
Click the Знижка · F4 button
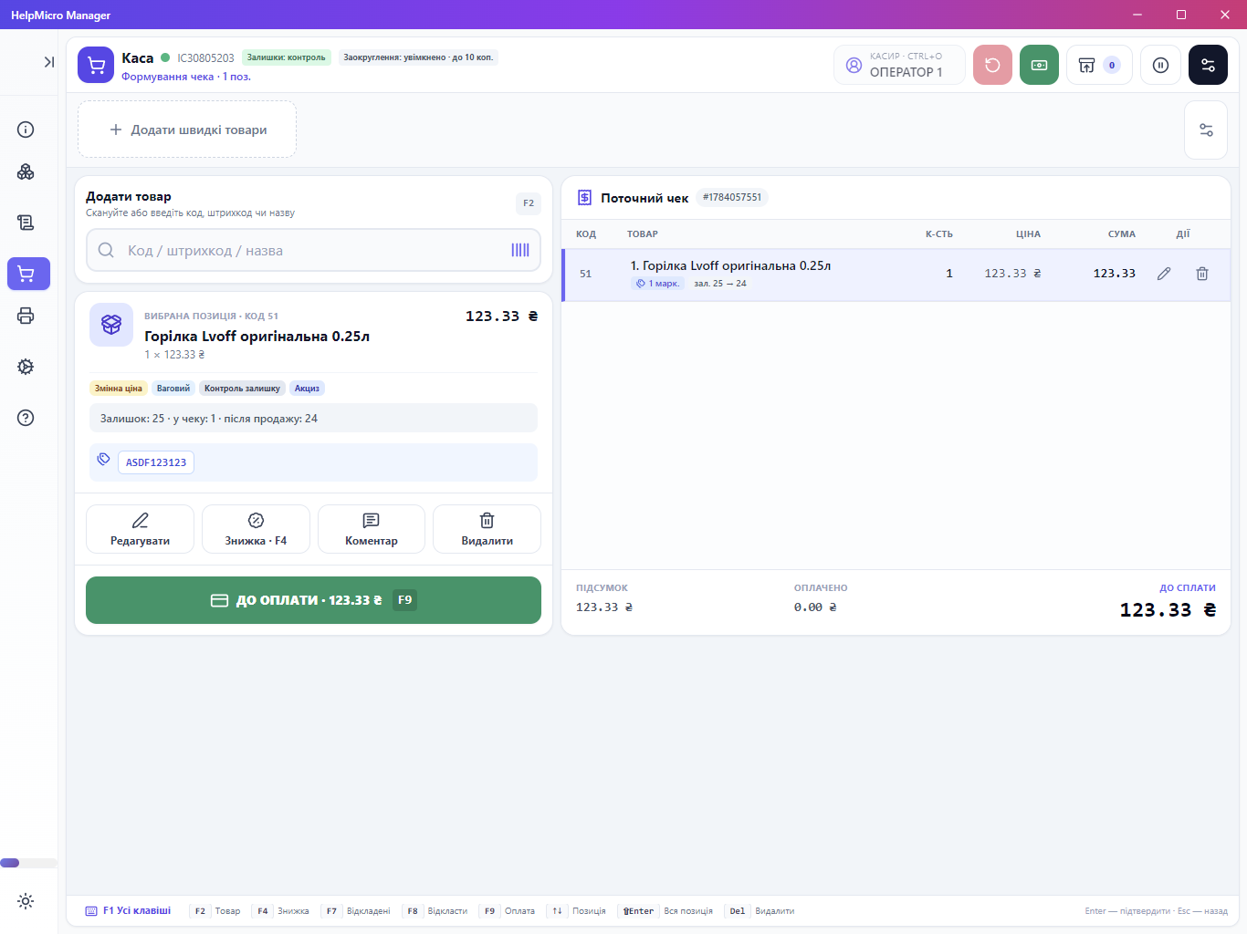tap(256, 529)
